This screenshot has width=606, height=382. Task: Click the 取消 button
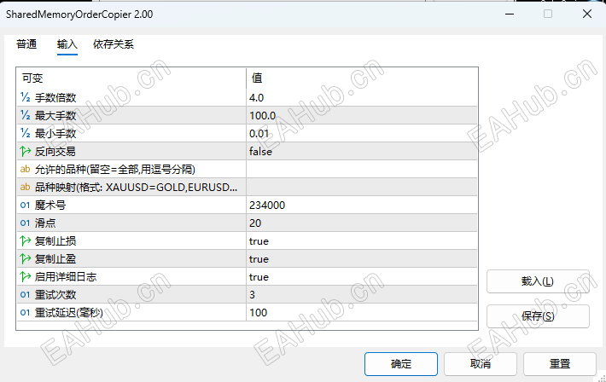pos(481,364)
